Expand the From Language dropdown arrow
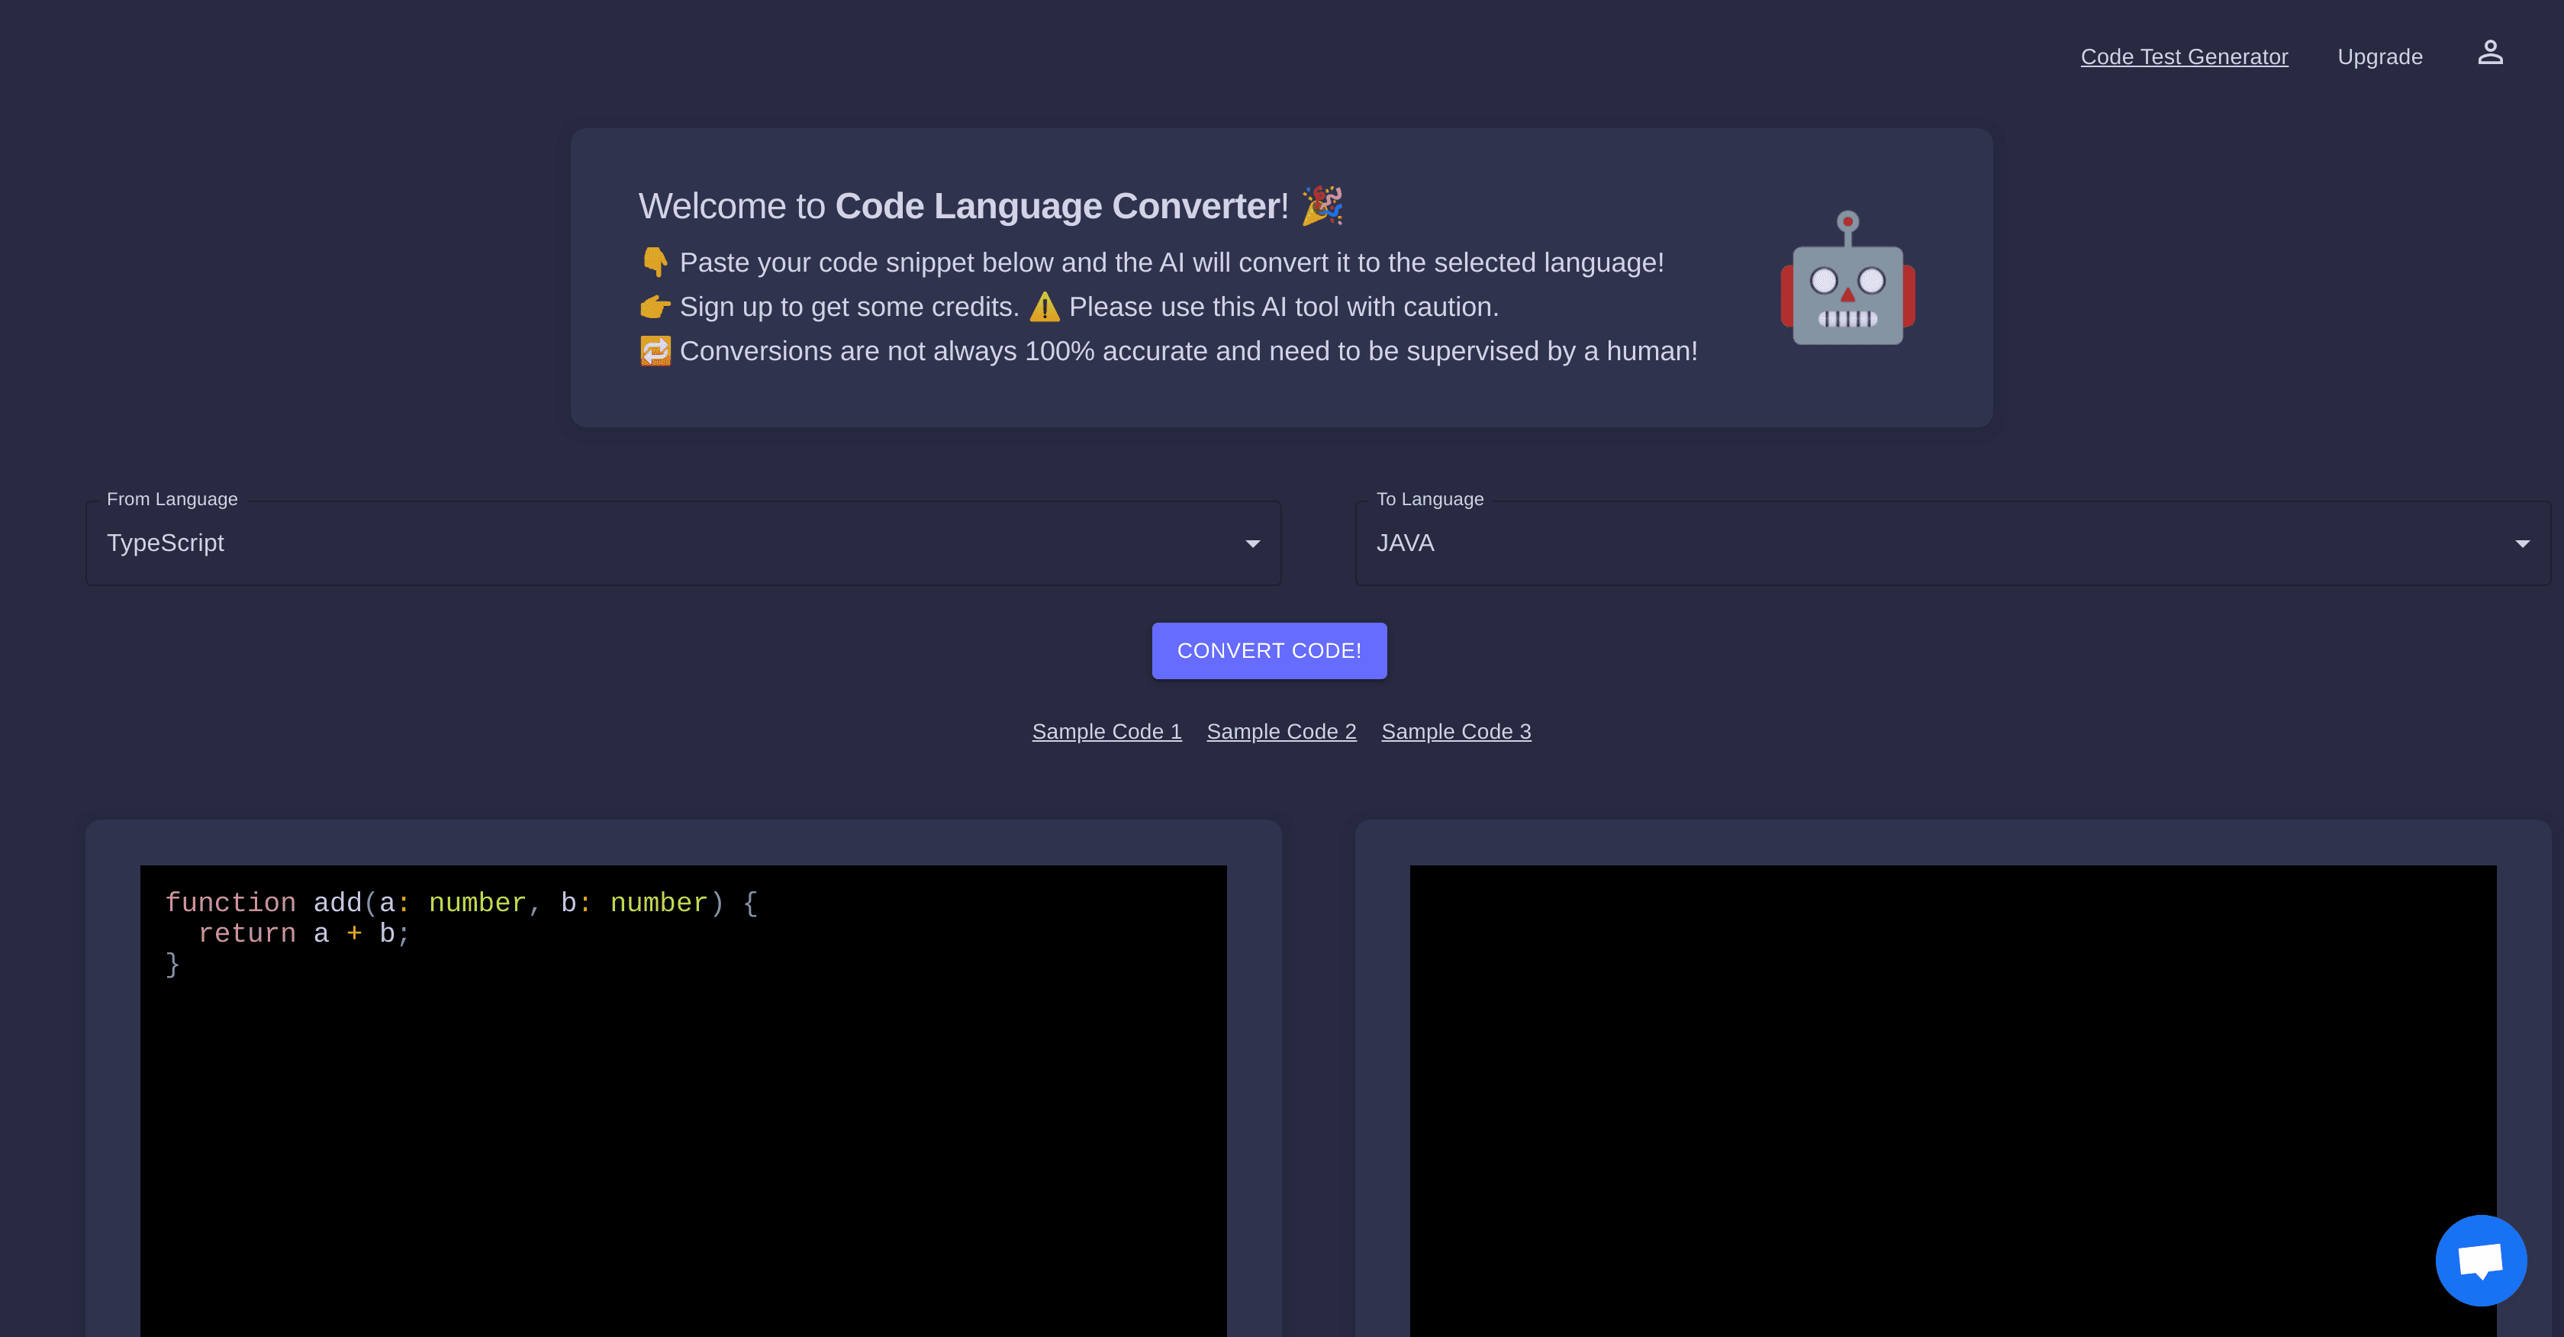Image resolution: width=2564 pixels, height=1337 pixels. click(x=1252, y=543)
